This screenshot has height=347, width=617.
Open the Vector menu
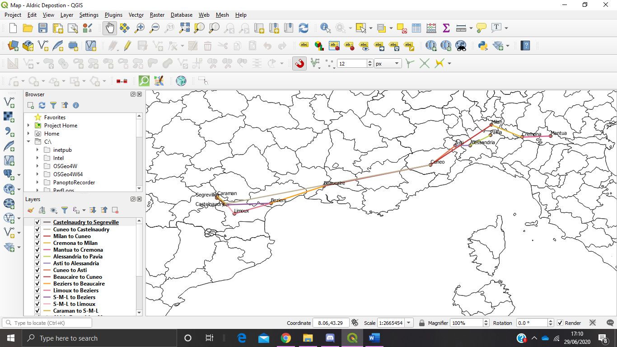click(x=136, y=15)
